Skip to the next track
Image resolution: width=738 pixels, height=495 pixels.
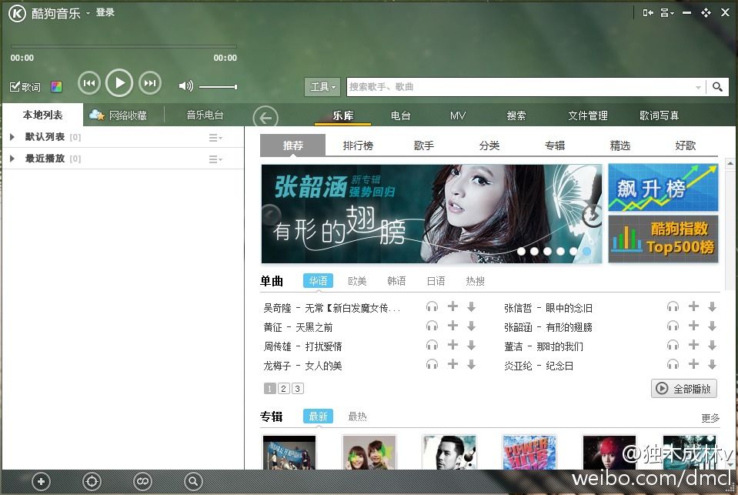point(150,83)
